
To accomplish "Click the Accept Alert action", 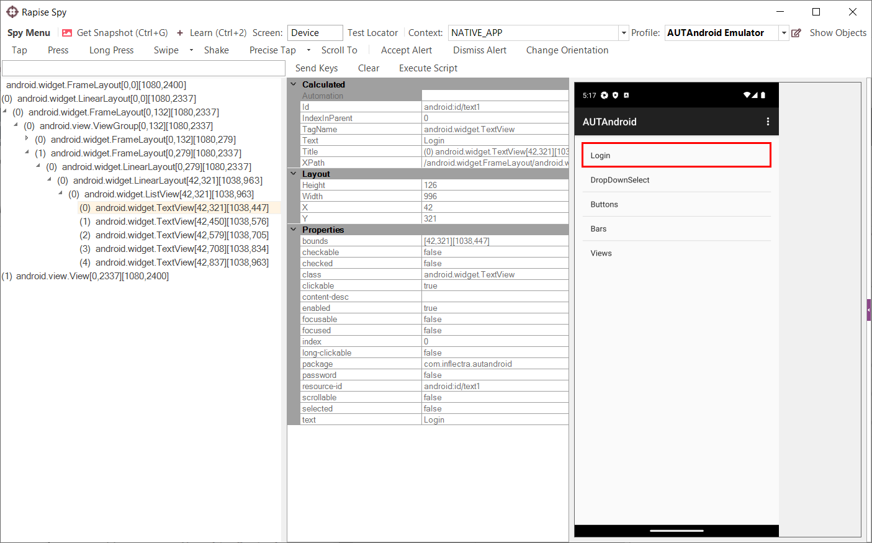I will click(x=406, y=50).
